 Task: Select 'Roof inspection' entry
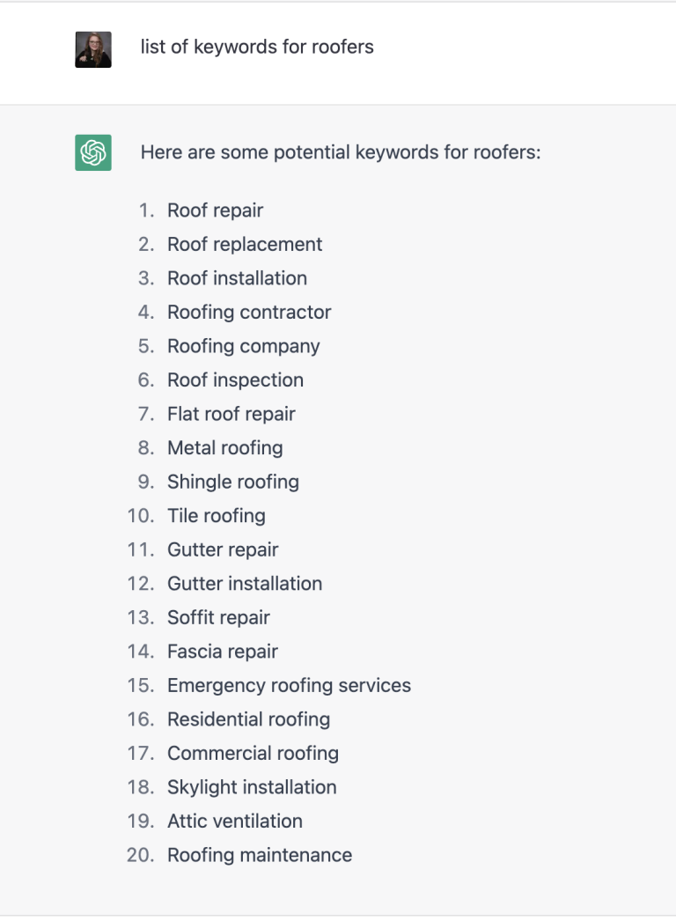click(235, 380)
